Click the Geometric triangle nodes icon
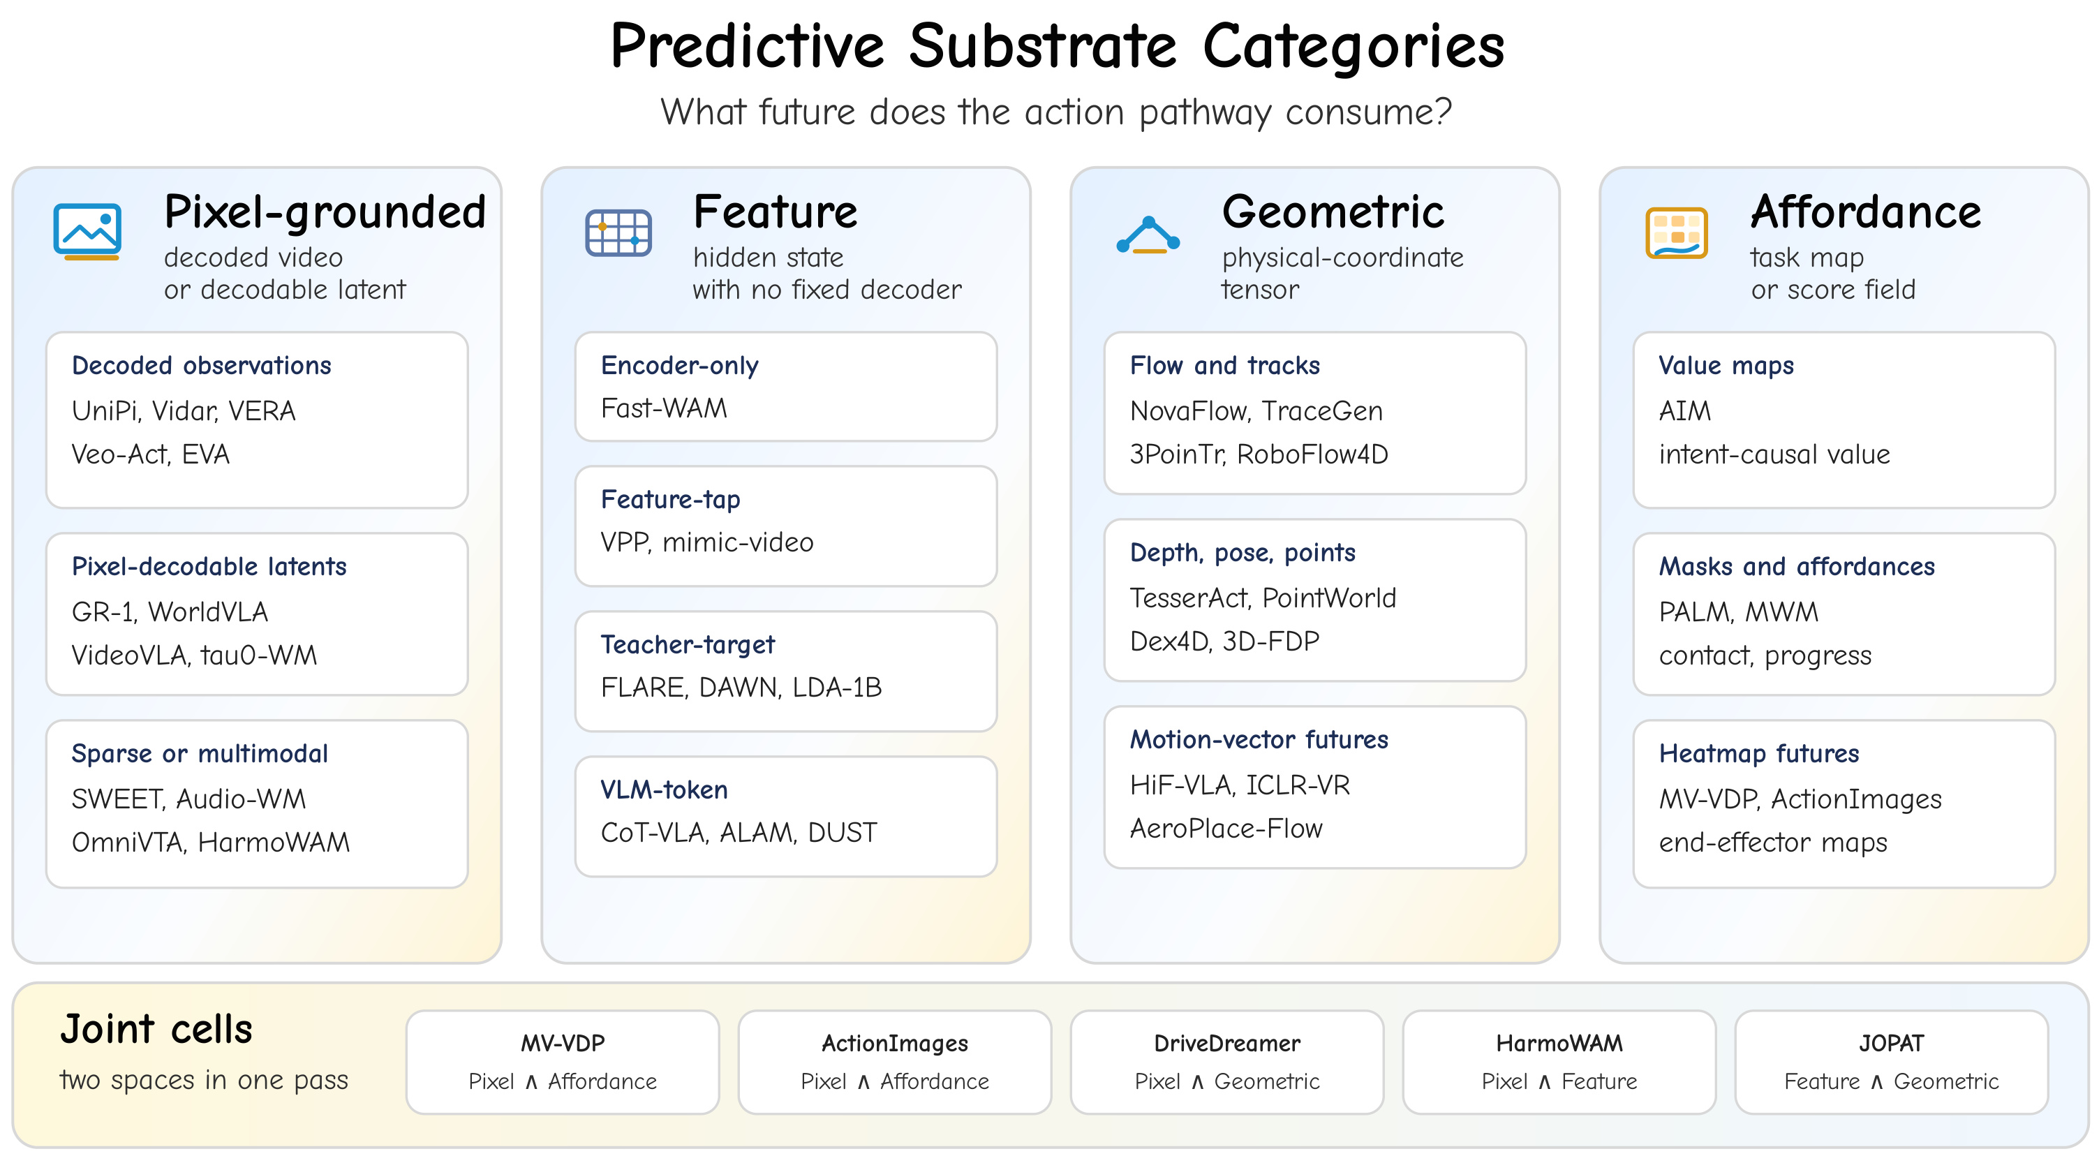Image resolution: width=2099 pixels, height=1156 pixels. (1148, 235)
